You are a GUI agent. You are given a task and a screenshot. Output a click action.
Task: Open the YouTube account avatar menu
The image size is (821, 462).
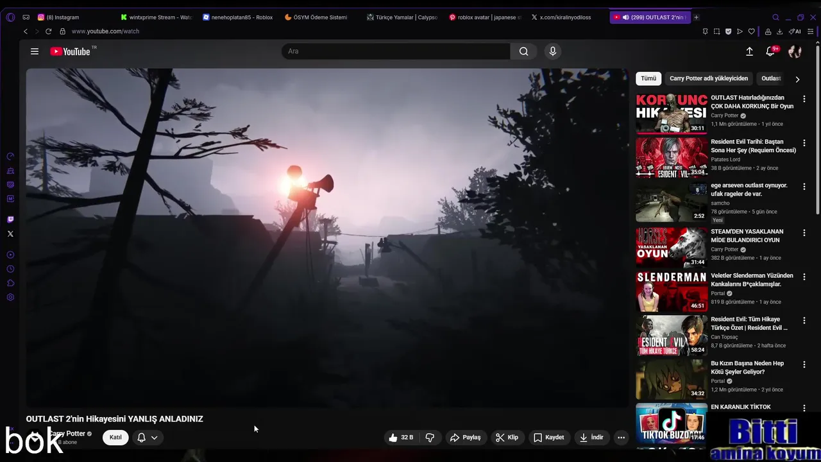click(x=795, y=51)
